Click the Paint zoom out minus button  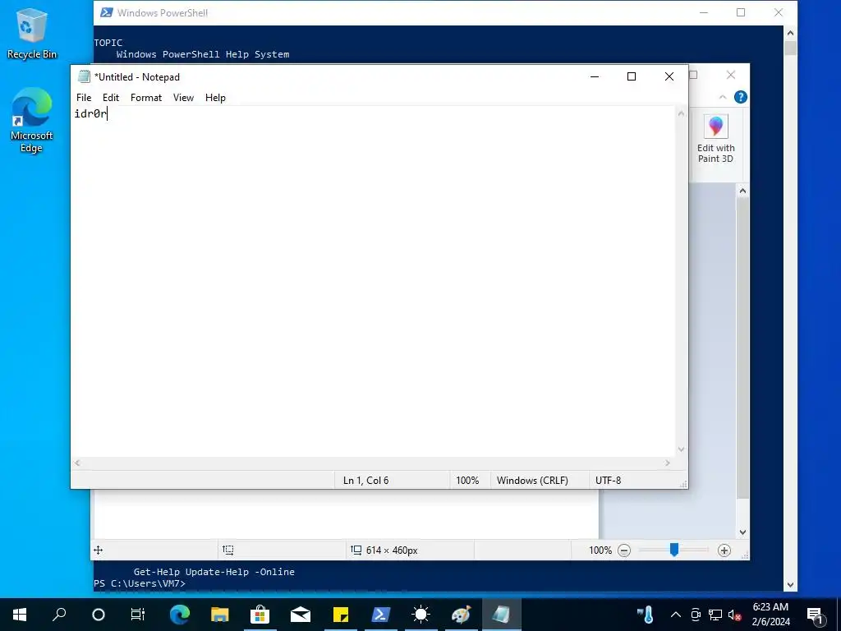point(624,550)
